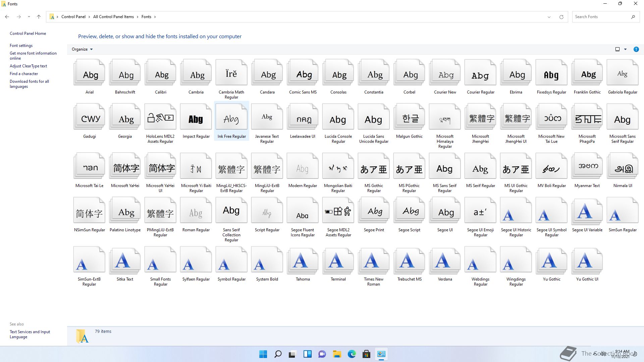Click the search magnifier icon in Search Fonts
Screen dimensions: 644x362
click(x=633, y=17)
